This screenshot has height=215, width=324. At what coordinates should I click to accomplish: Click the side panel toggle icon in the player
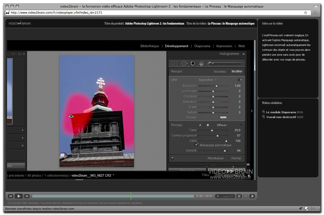(x=252, y=196)
